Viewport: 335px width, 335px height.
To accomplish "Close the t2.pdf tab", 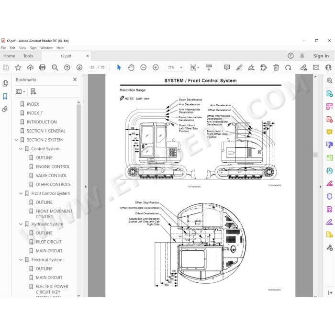I will click(88, 56).
